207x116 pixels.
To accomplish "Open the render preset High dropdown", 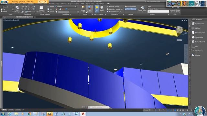I will pyautogui.click(x=158, y=6).
